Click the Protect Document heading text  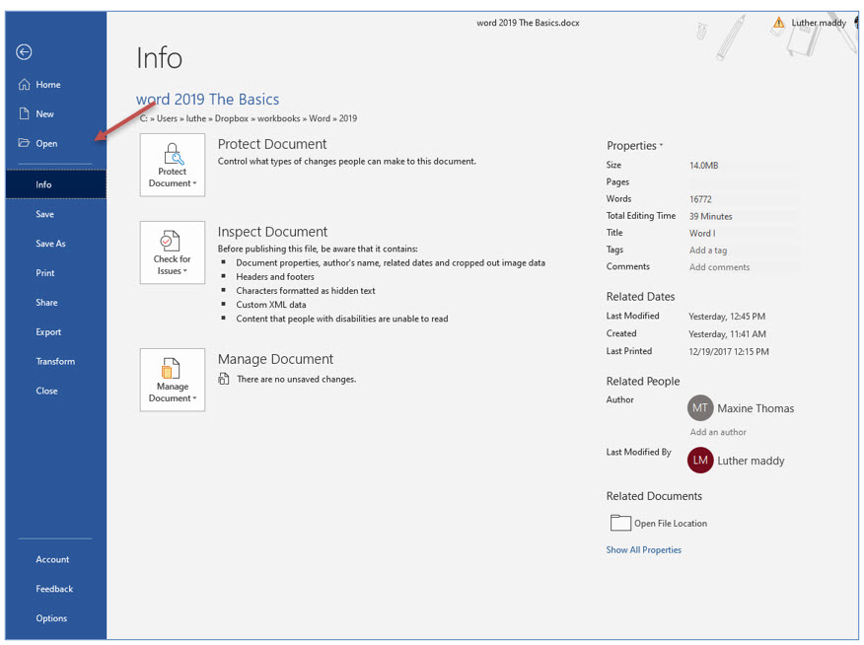point(272,144)
